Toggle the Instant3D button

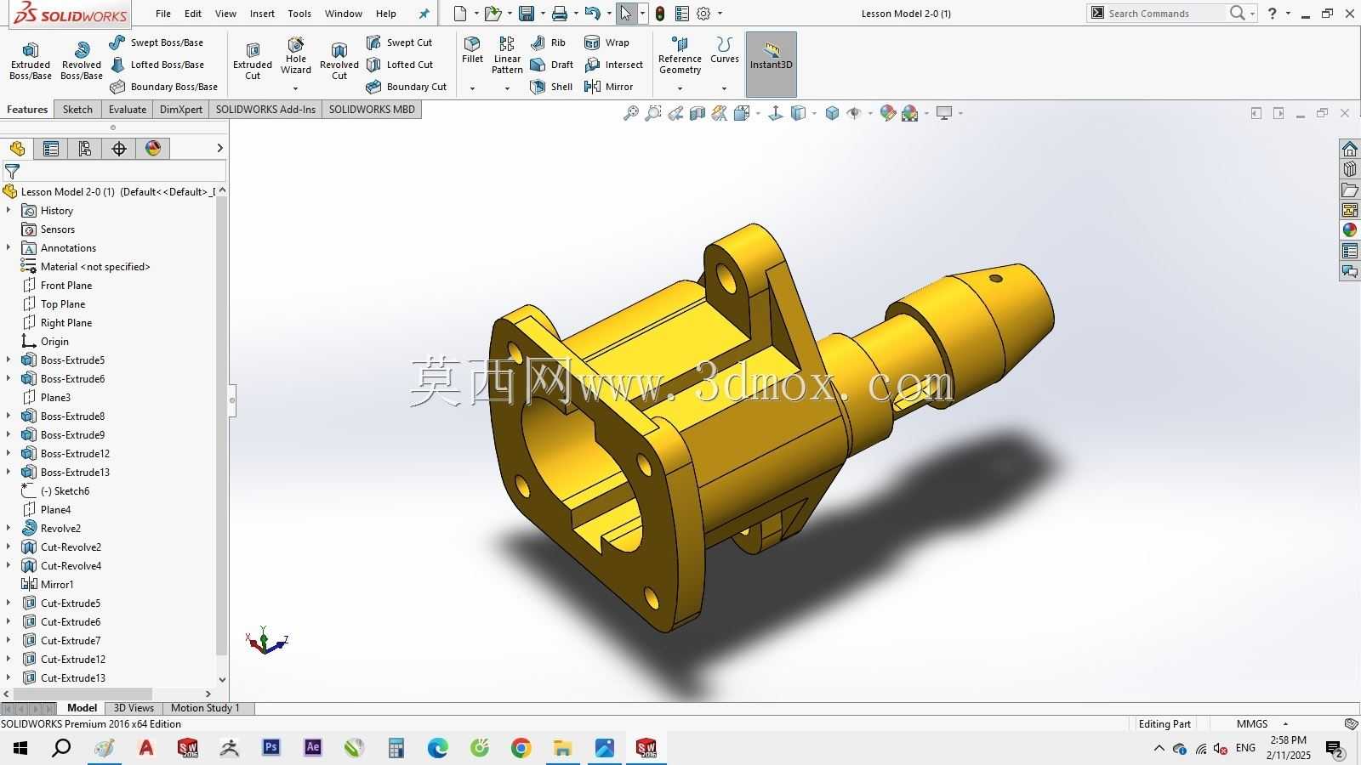coord(772,65)
